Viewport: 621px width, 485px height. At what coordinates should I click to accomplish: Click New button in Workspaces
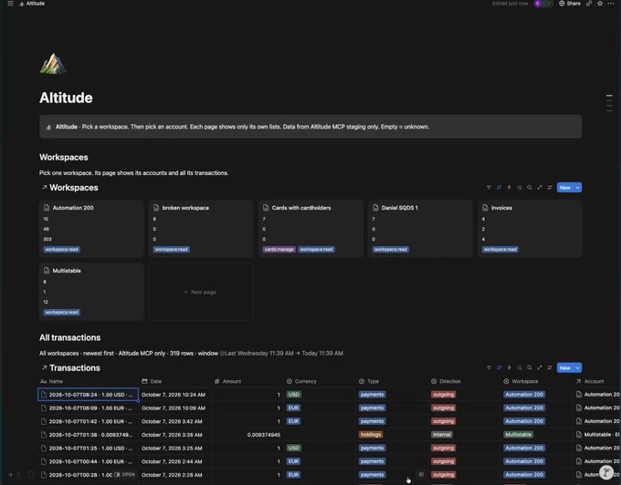[565, 188]
